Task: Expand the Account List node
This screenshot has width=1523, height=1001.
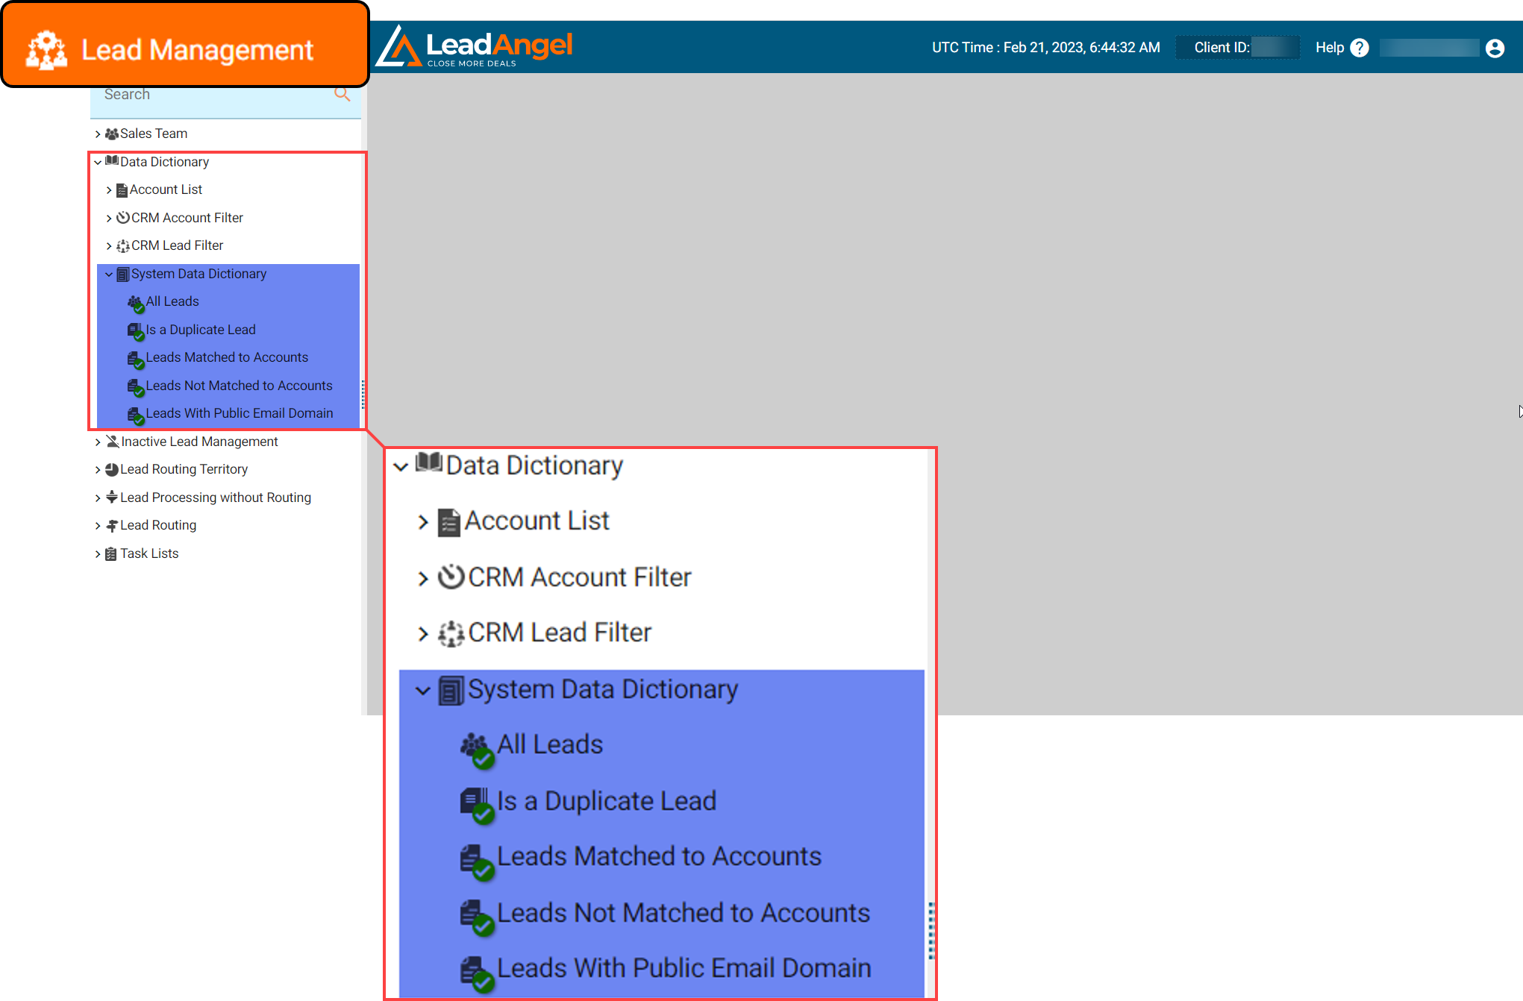Action: (109, 190)
